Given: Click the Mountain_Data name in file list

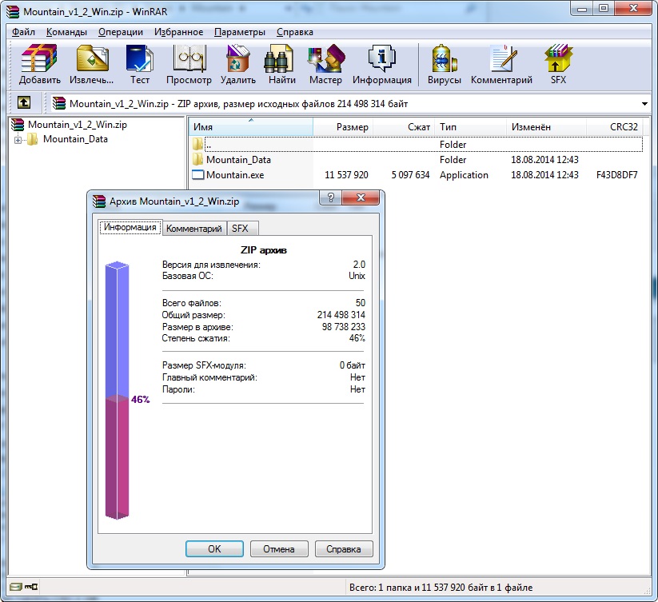Looking at the screenshot, I should tap(238, 160).
